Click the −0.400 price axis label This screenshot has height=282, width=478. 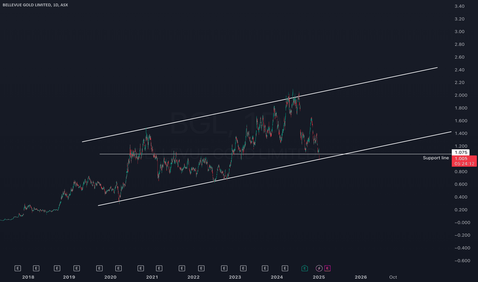tap(462, 248)
